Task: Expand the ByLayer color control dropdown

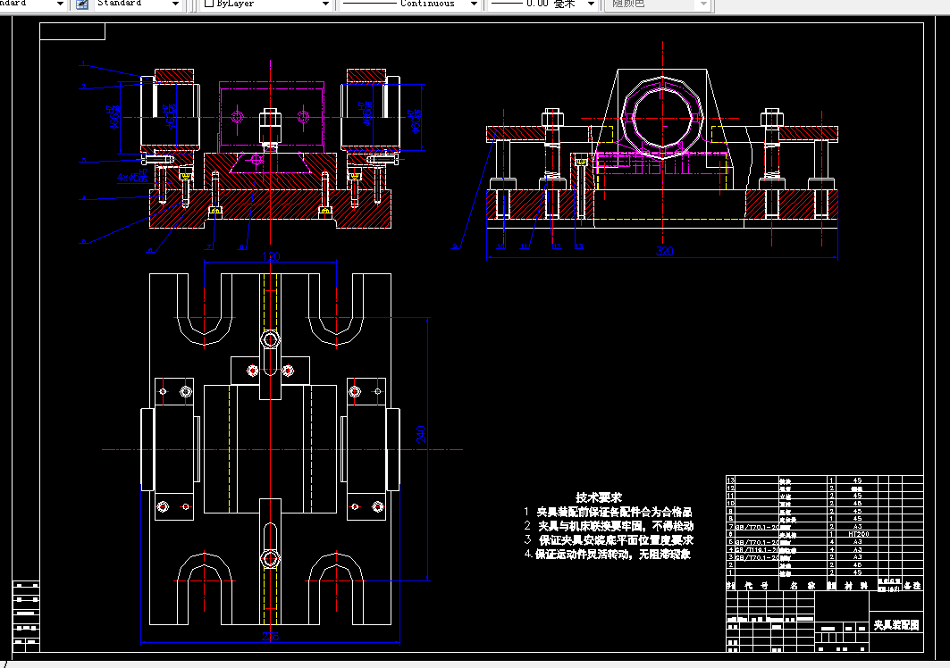Action: tap(325, 4)
